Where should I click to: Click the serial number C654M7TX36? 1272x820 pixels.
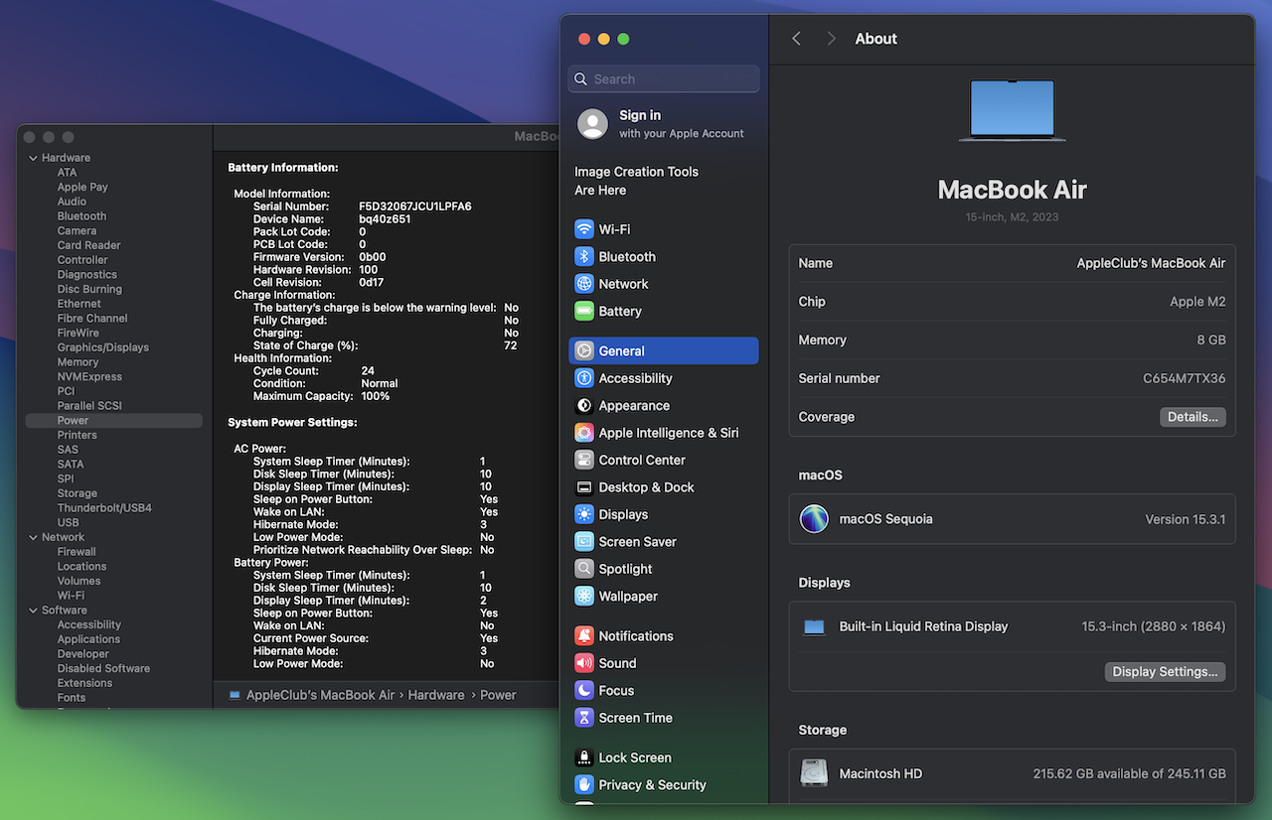(x=1184, y=378)
